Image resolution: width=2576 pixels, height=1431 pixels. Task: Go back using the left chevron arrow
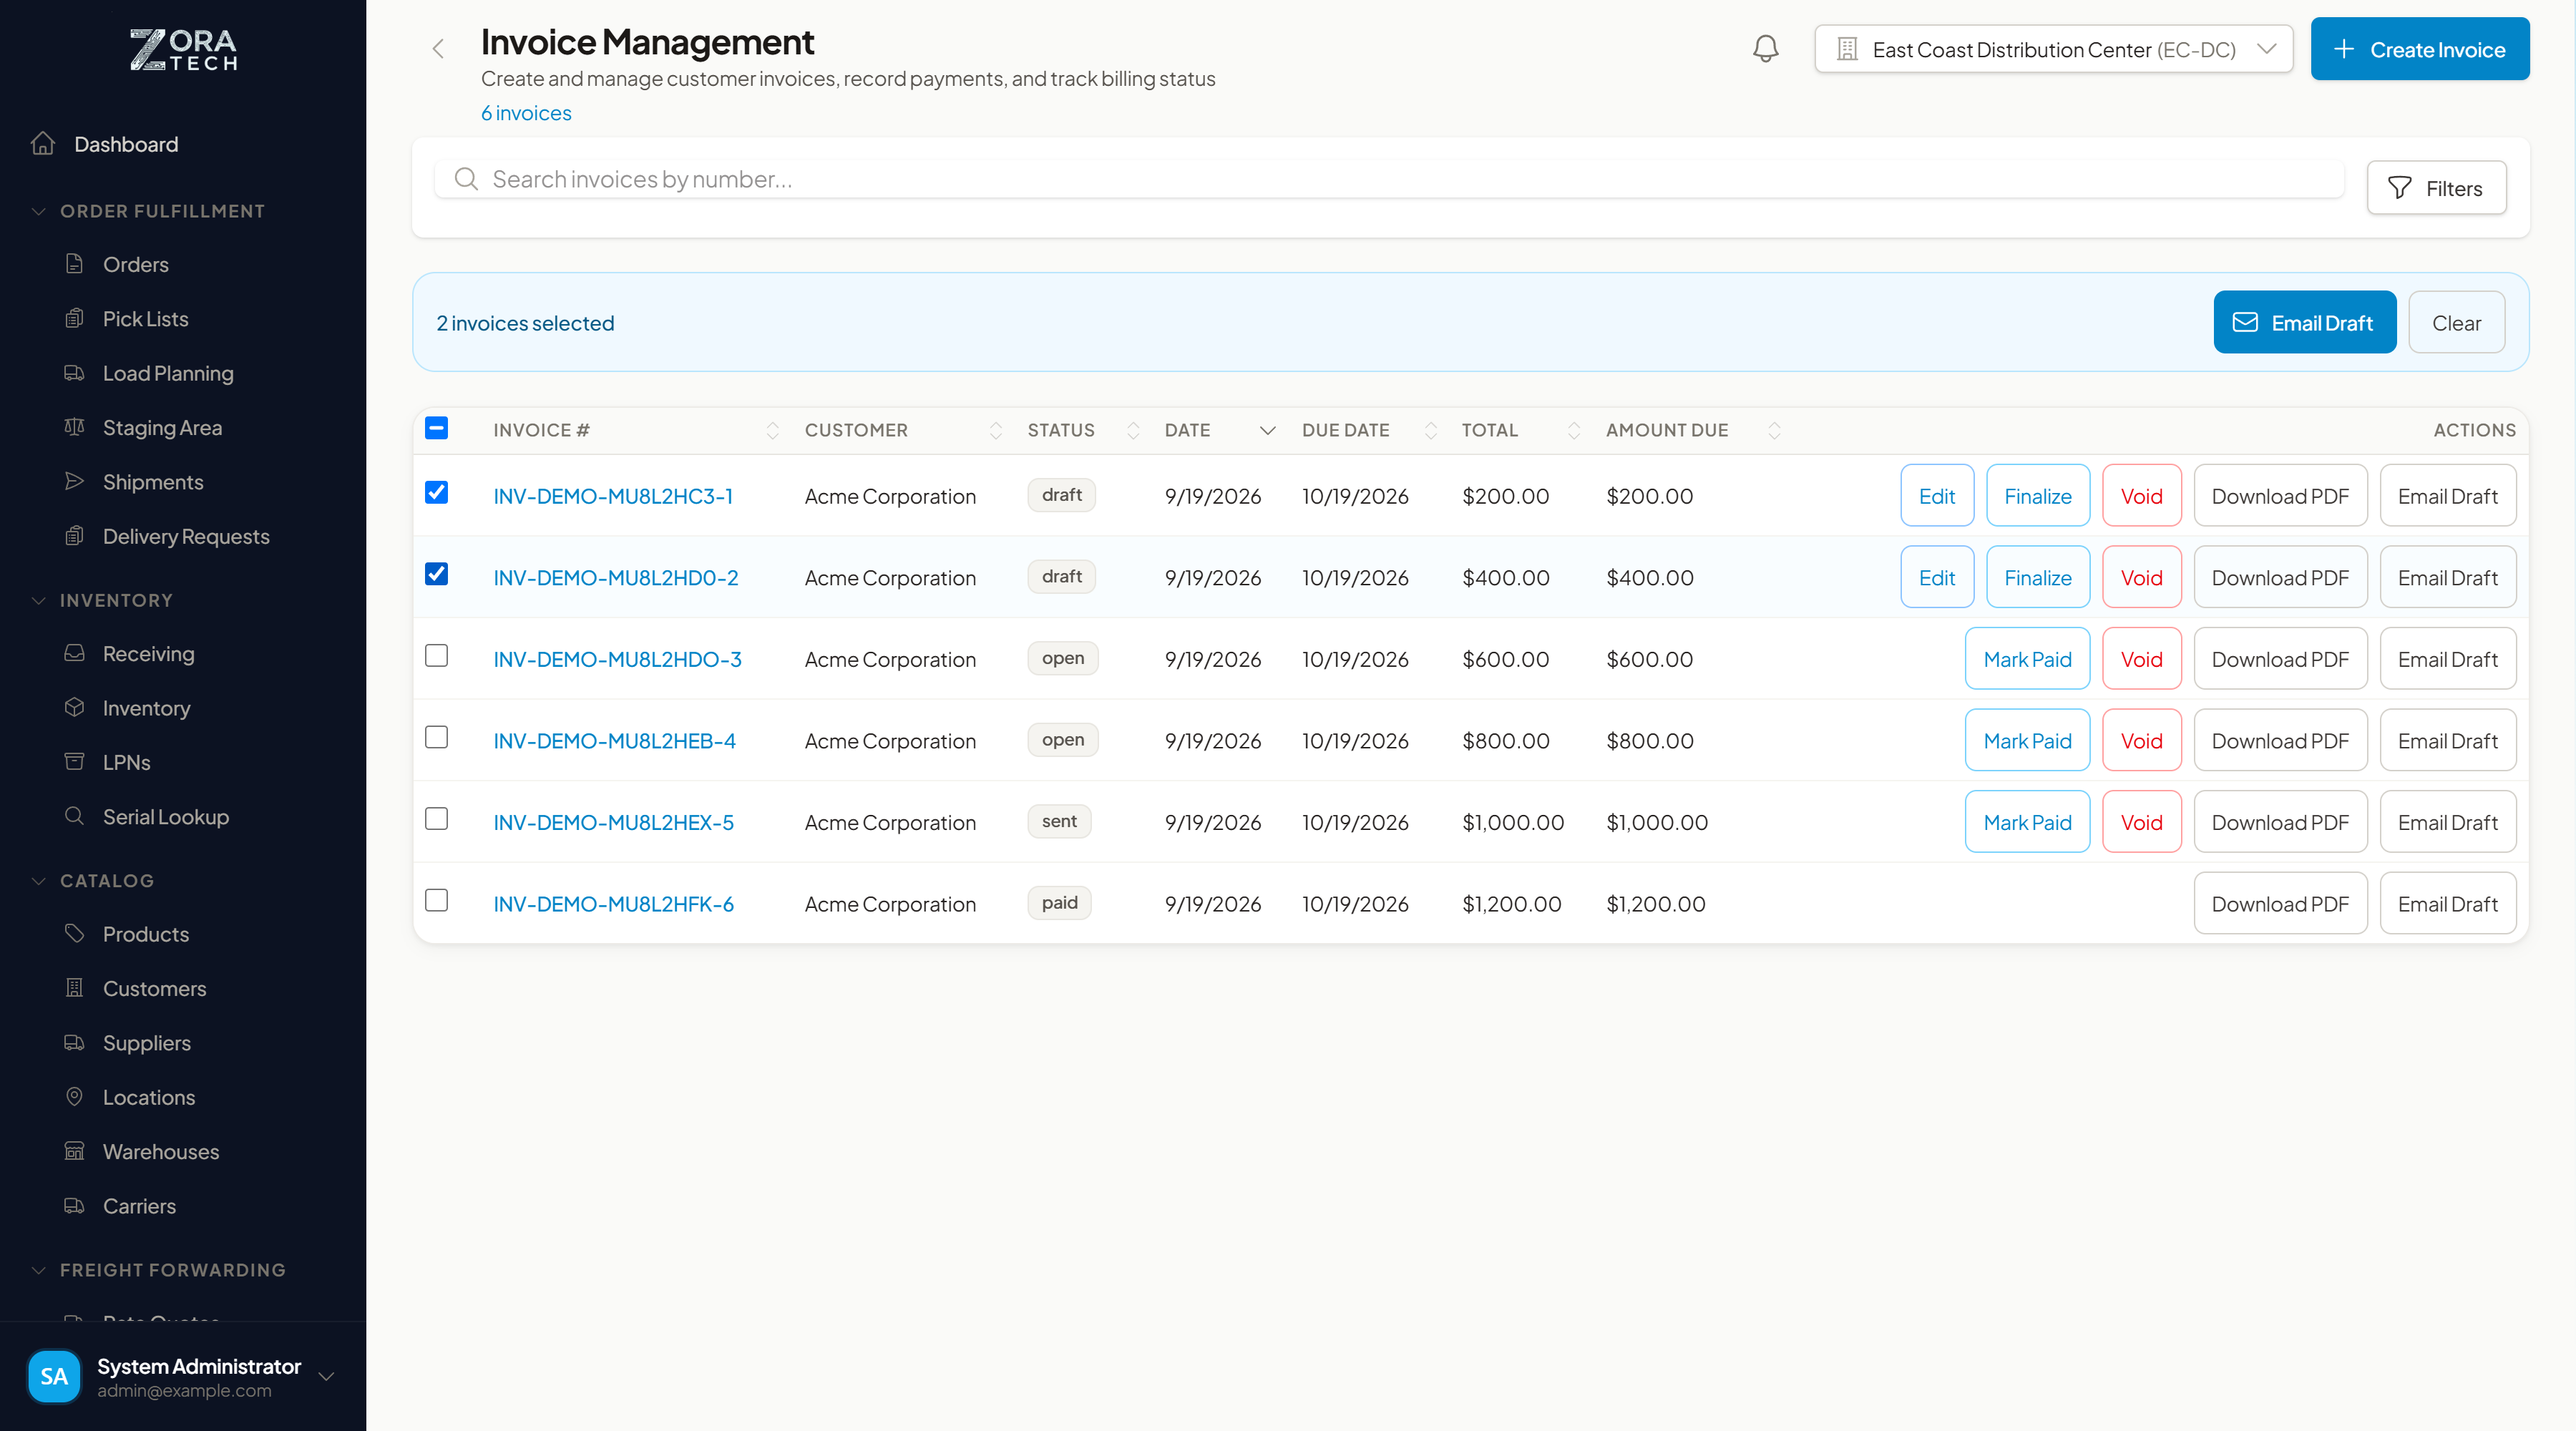coord(438,49)
